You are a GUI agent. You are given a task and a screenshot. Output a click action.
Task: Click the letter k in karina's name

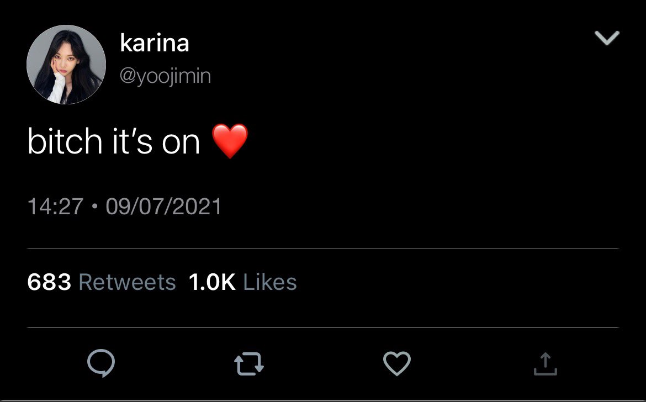[126, 43]
